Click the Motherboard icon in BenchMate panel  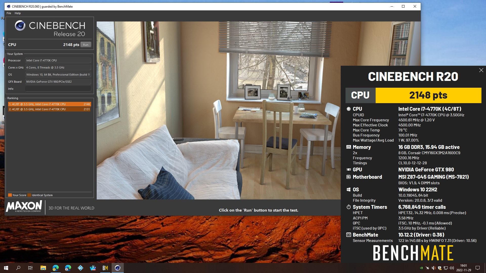click(349, 177)
